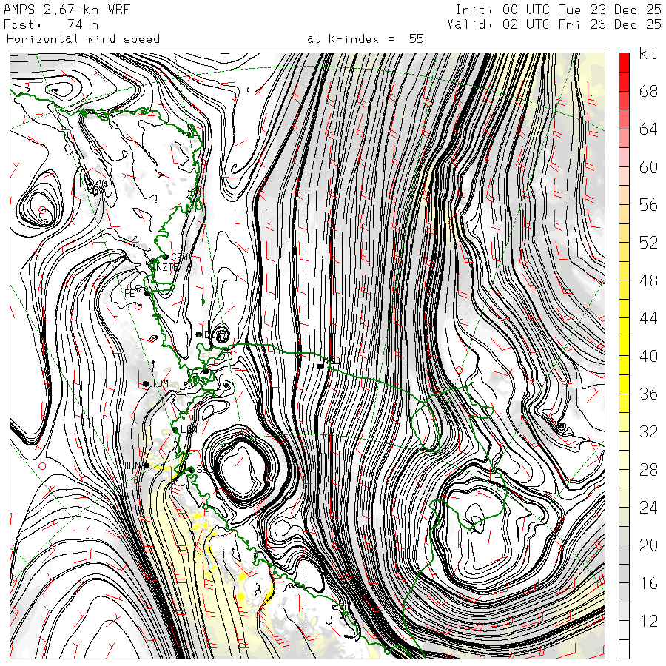This screenshot has width=666, height=666.
Task: Click the forecast hour '74 h' text
Action: click(82, 24)
